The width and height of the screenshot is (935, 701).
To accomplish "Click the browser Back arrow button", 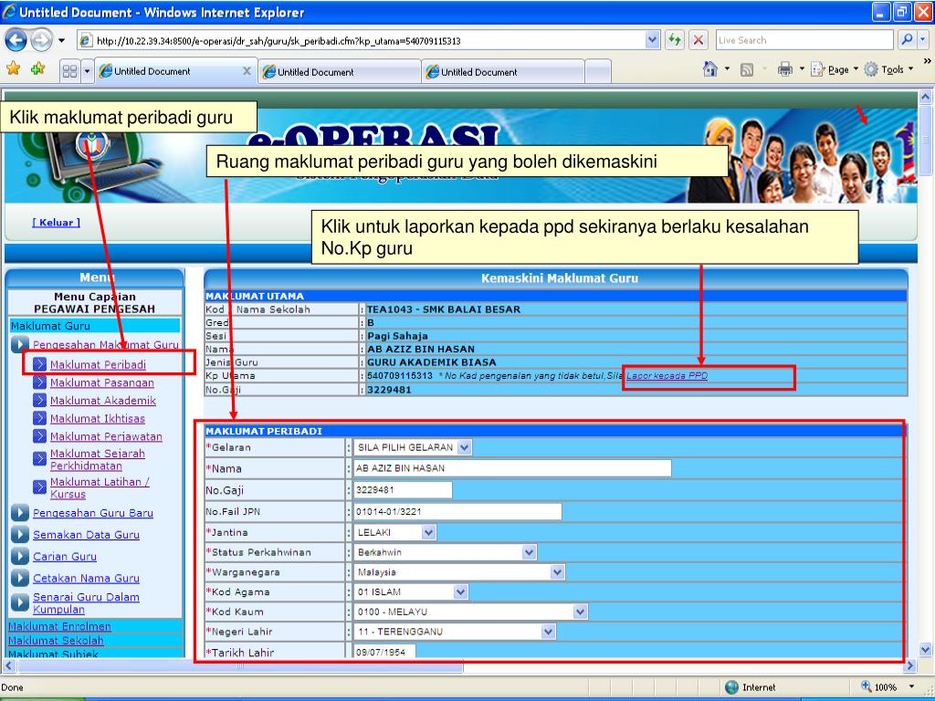I will tap(16, 40).
